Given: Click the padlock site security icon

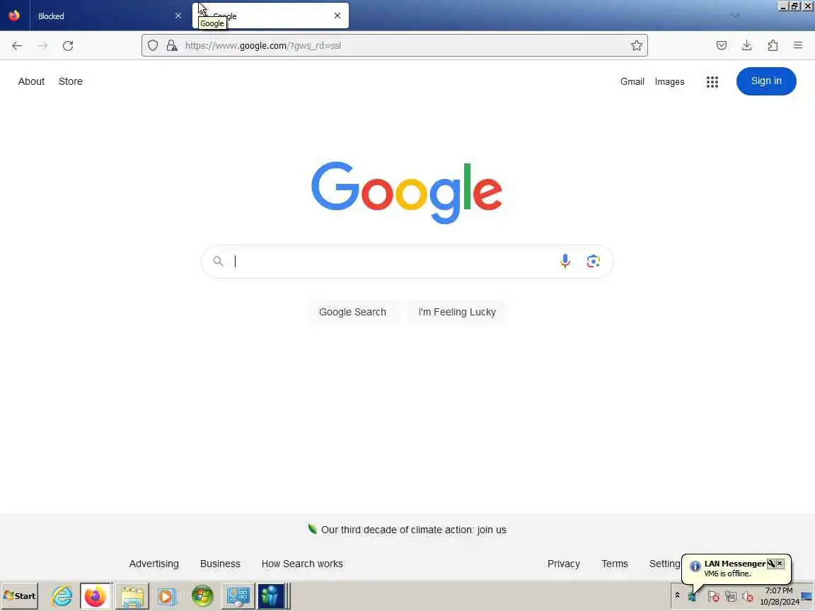Looking at the screenshot, I should tap(172, 46).
